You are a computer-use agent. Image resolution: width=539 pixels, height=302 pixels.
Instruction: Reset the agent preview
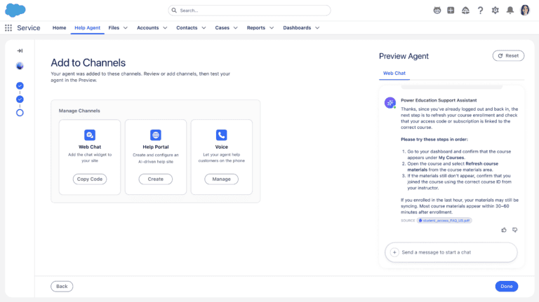click(x=508, y=55)
